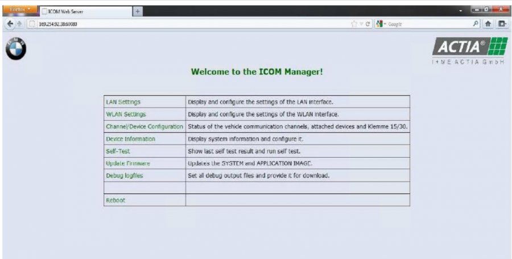Open a new tab with plus button
Screen dimensions: 512x259
click(137, 11)
